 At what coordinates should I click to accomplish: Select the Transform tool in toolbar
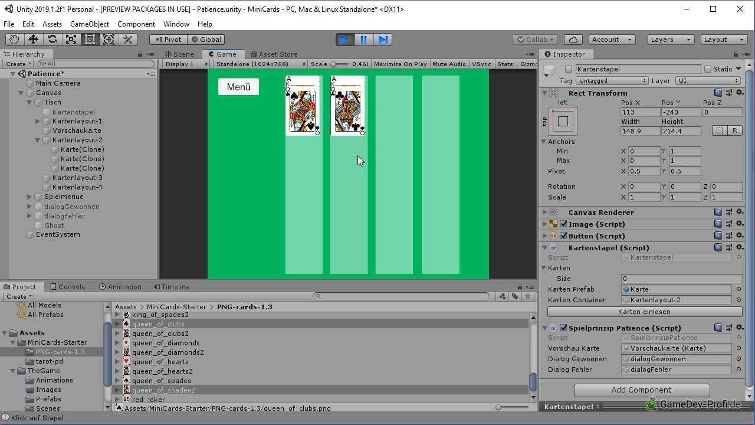pyautogui.click(x=109, y=40)
